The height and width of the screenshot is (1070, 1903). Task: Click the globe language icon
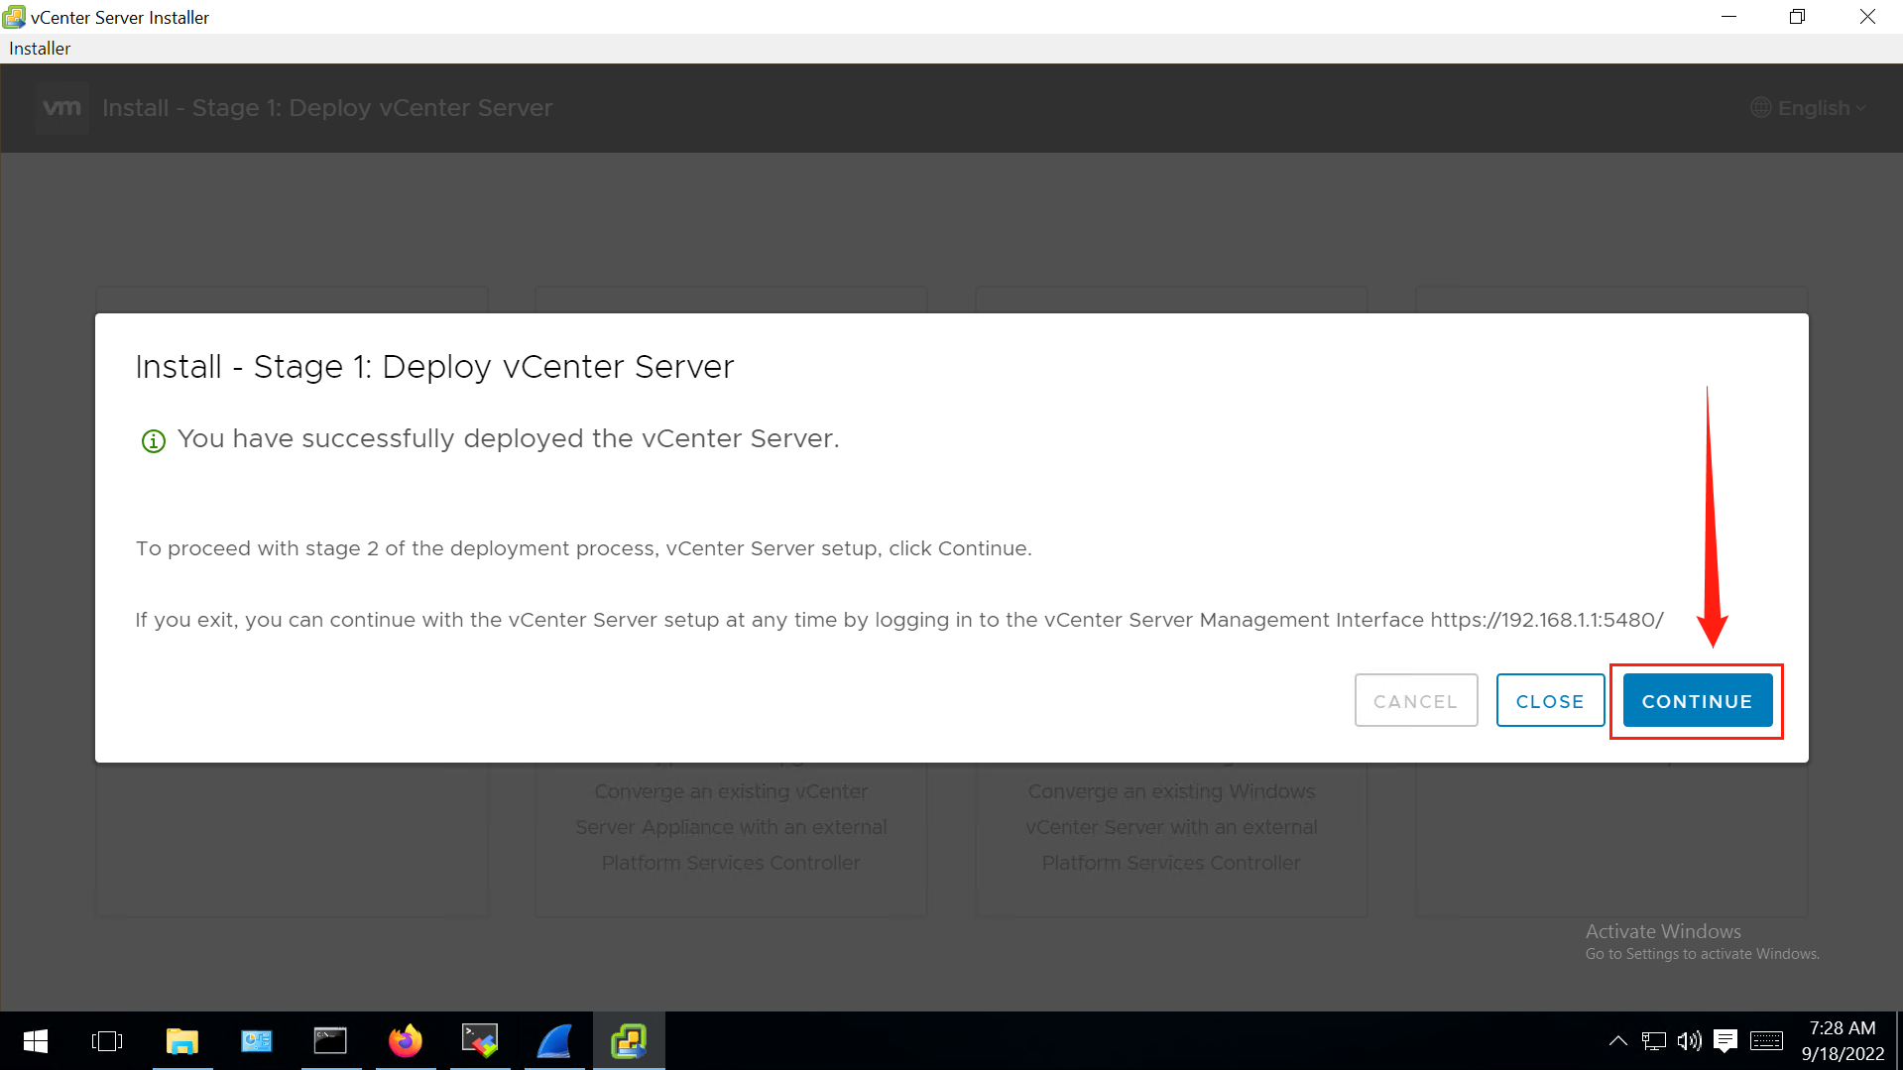(1761, 108)
